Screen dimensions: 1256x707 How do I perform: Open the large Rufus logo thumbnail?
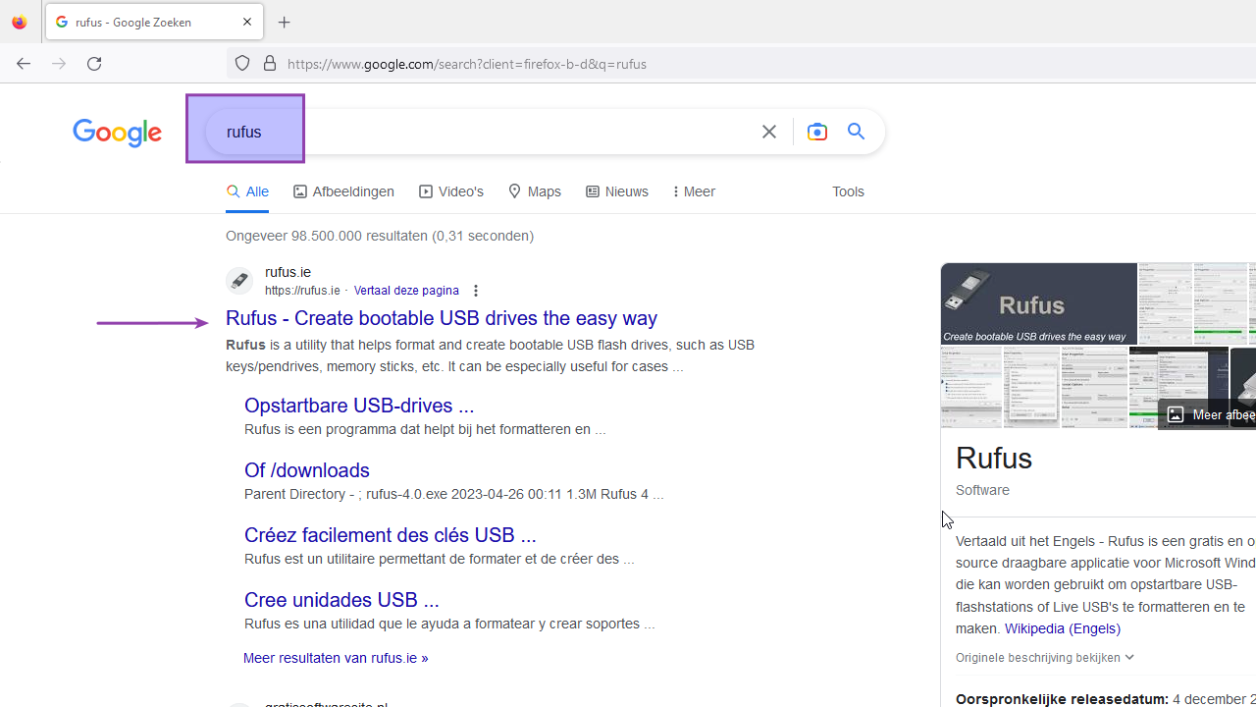point(1039,303)
